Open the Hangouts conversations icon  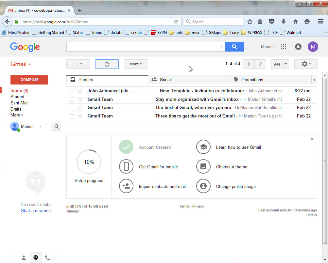36,258
